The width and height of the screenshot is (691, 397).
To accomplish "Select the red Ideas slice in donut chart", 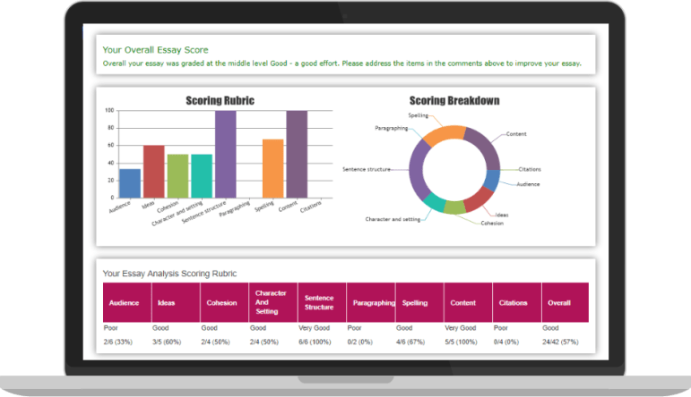I will click(x=479, y=198).
